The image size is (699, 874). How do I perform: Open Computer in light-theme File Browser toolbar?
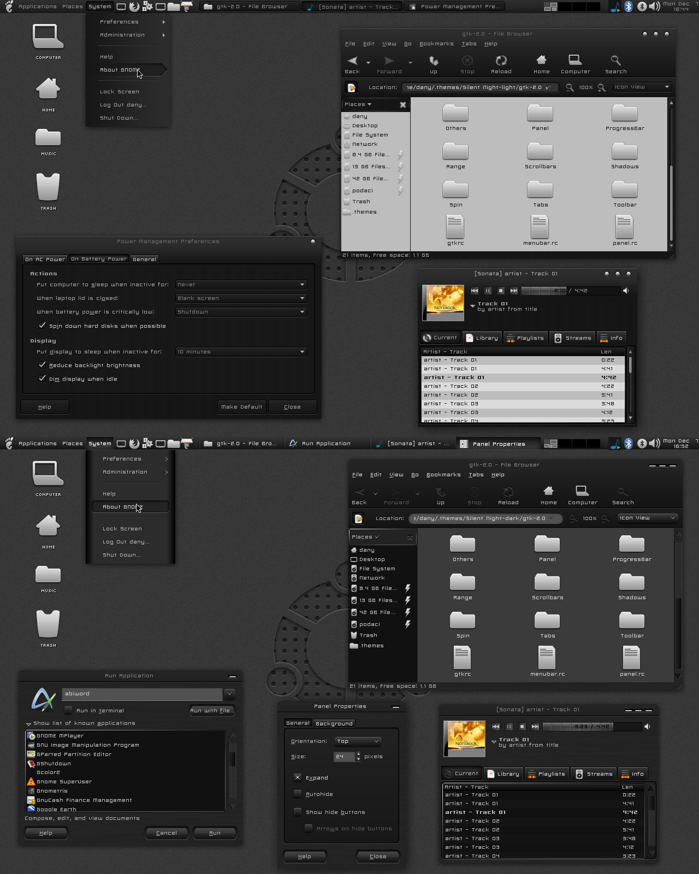[575, 60]
